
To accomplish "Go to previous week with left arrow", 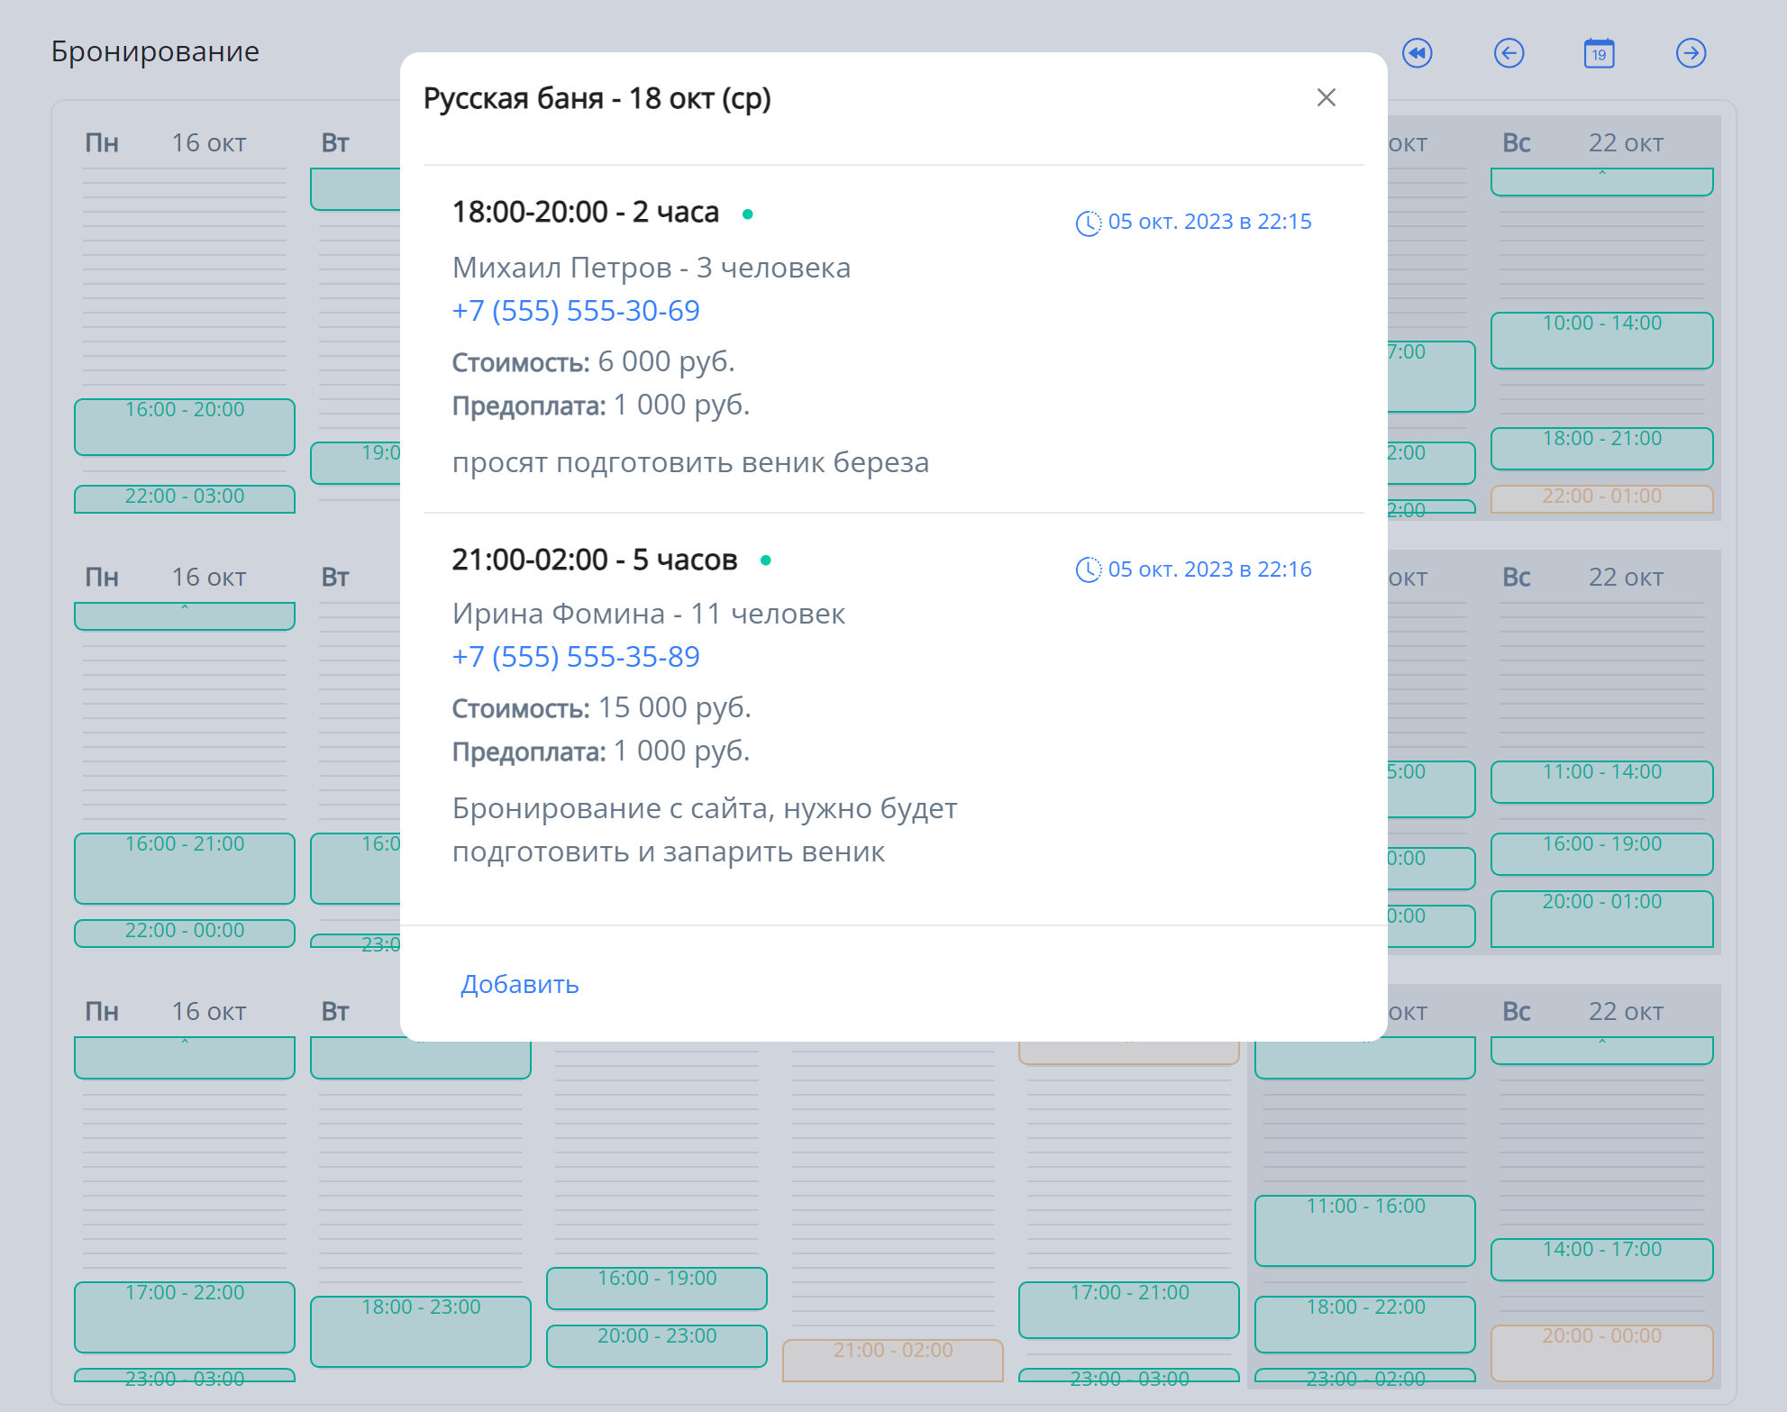I will click(1509, 53).
